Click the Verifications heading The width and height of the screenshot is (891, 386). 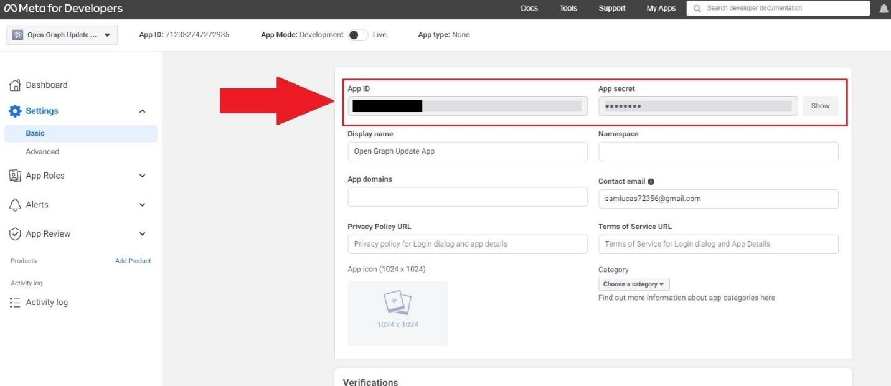[x=370, y=381]
